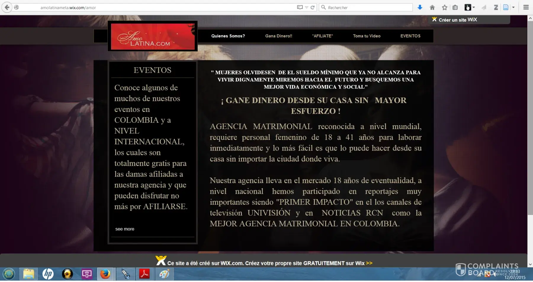The image size is (533, 282).
Task: Open dropdown arrow beside blue page icon
Action: coord(513,7)
